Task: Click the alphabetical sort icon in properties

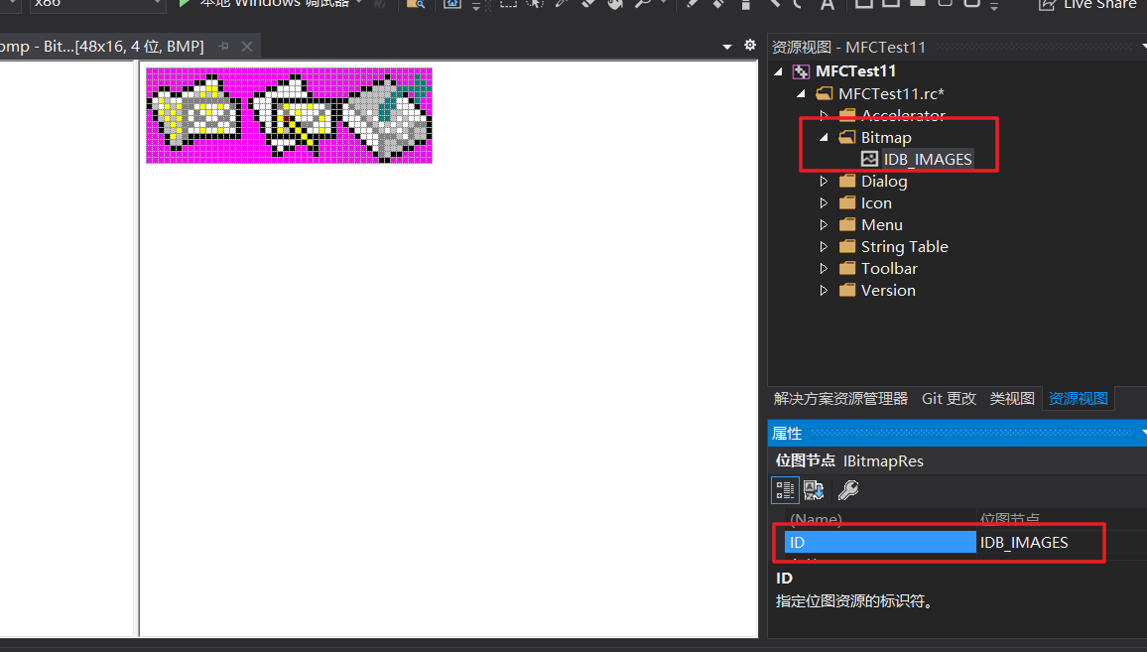Action: (814, 489)
